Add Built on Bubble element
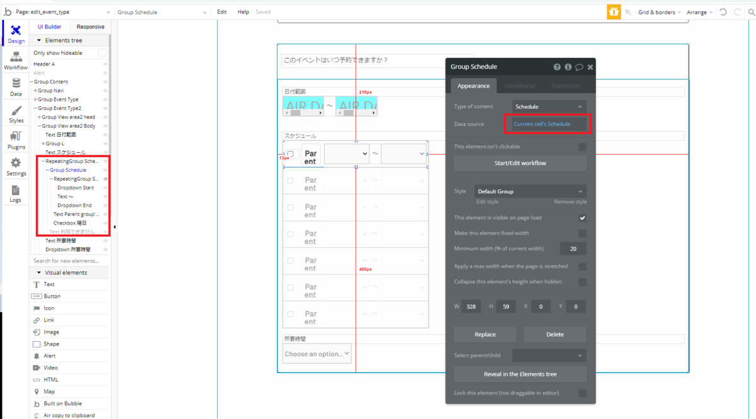The image size is (756, 419). click(x=69, y=404)
